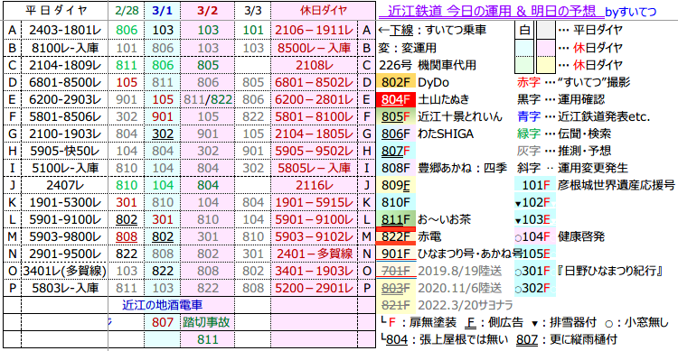This screenshot has width=678, height=351.
Task: Click the 901F ひなまつり号 cell
Action: [397, 254]
